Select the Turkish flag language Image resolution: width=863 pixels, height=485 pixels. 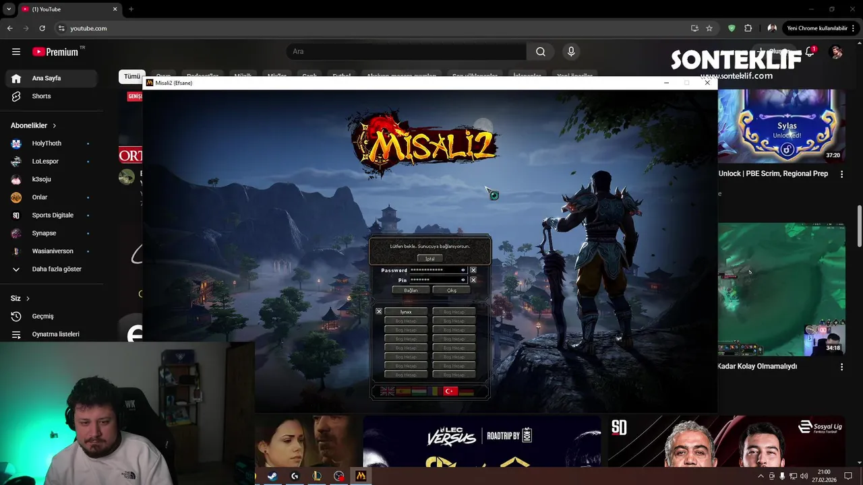click(450, 391)
